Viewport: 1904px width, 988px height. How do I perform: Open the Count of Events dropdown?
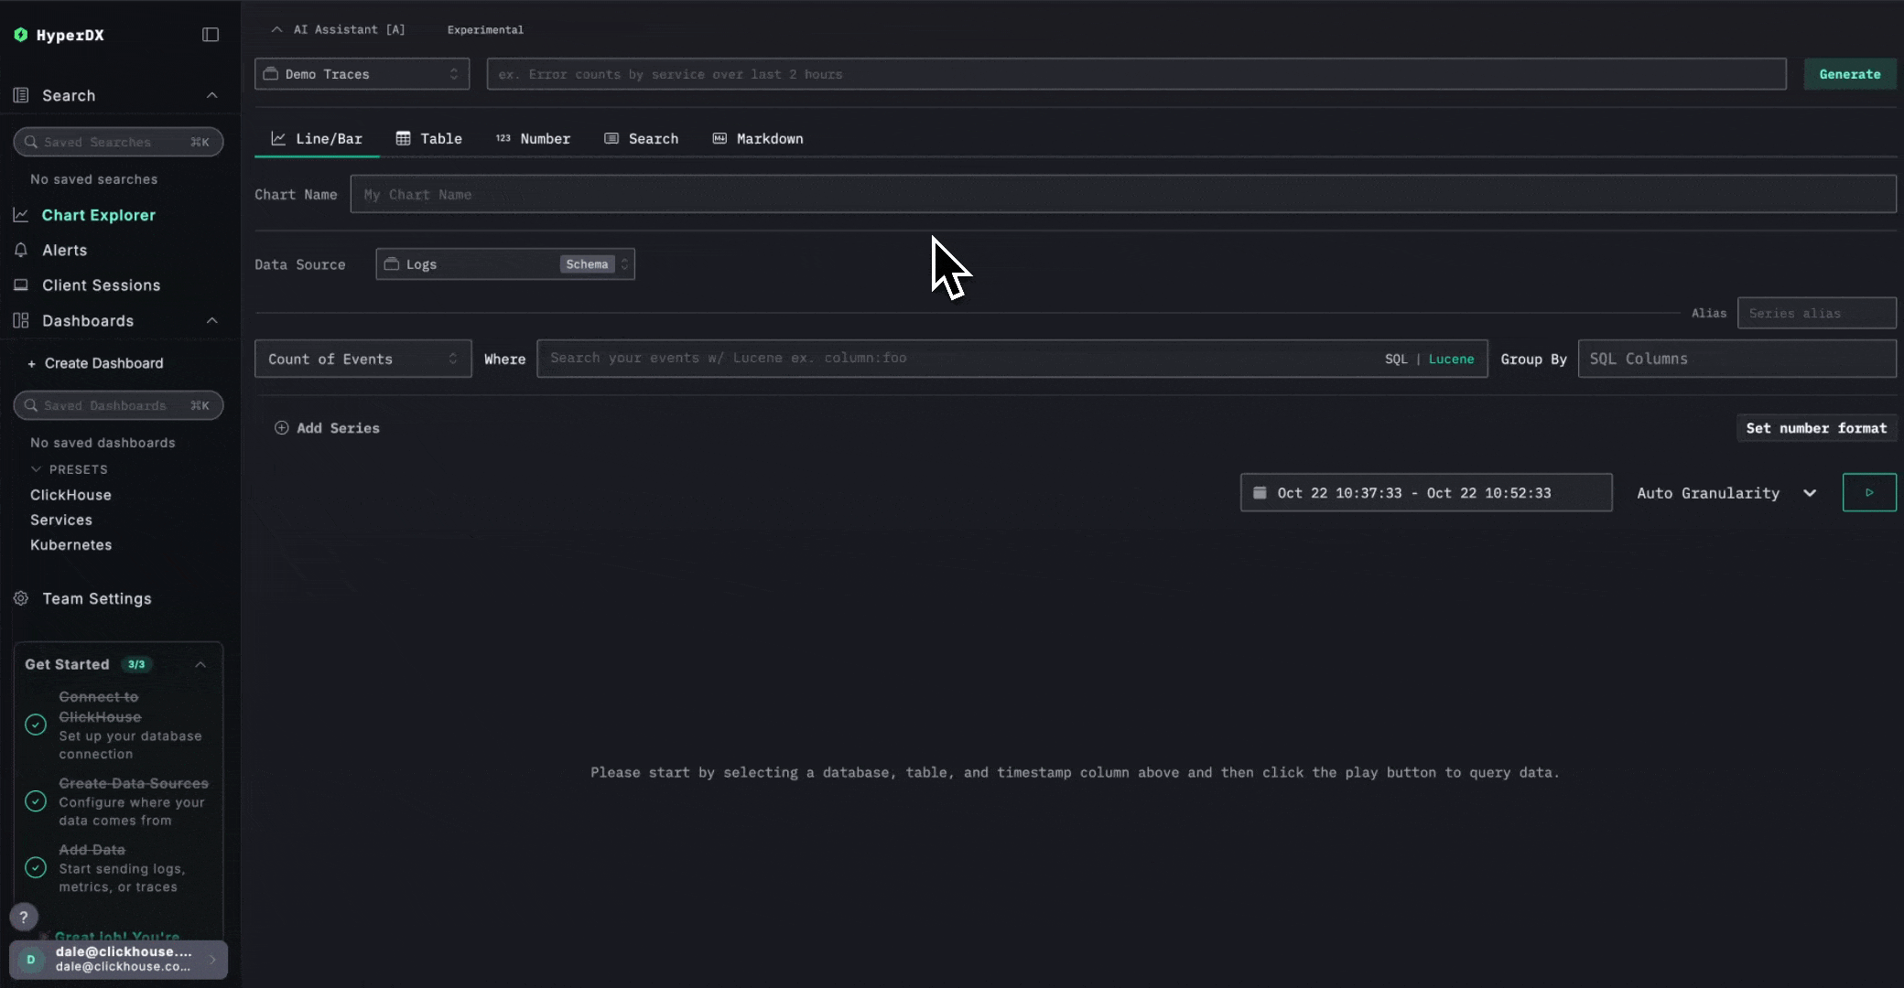point(362,359)
